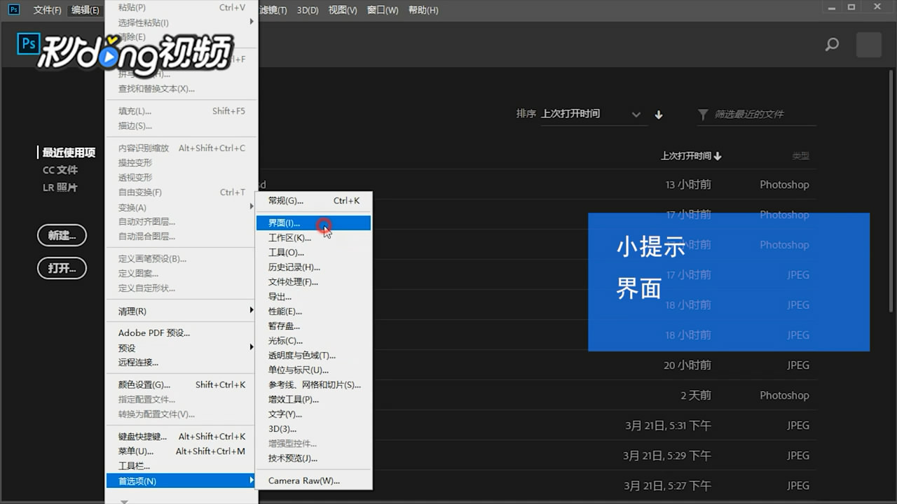Expand the 变换(A) submenu
Screen dimensions: 897x504
pyautogui.click(x=182, y=207)
